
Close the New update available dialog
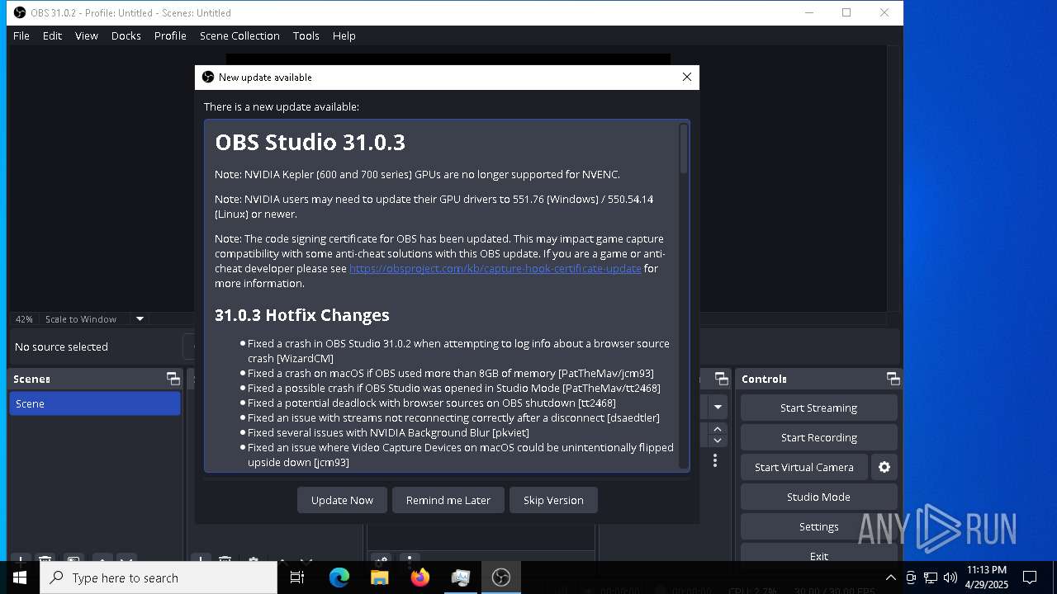(x=686, y=77)
